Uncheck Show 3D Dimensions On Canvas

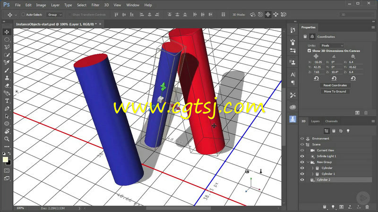[x=309, y=51]
